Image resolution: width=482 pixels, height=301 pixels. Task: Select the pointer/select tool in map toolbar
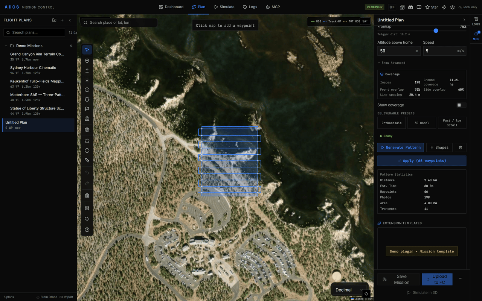pos(87,50)
